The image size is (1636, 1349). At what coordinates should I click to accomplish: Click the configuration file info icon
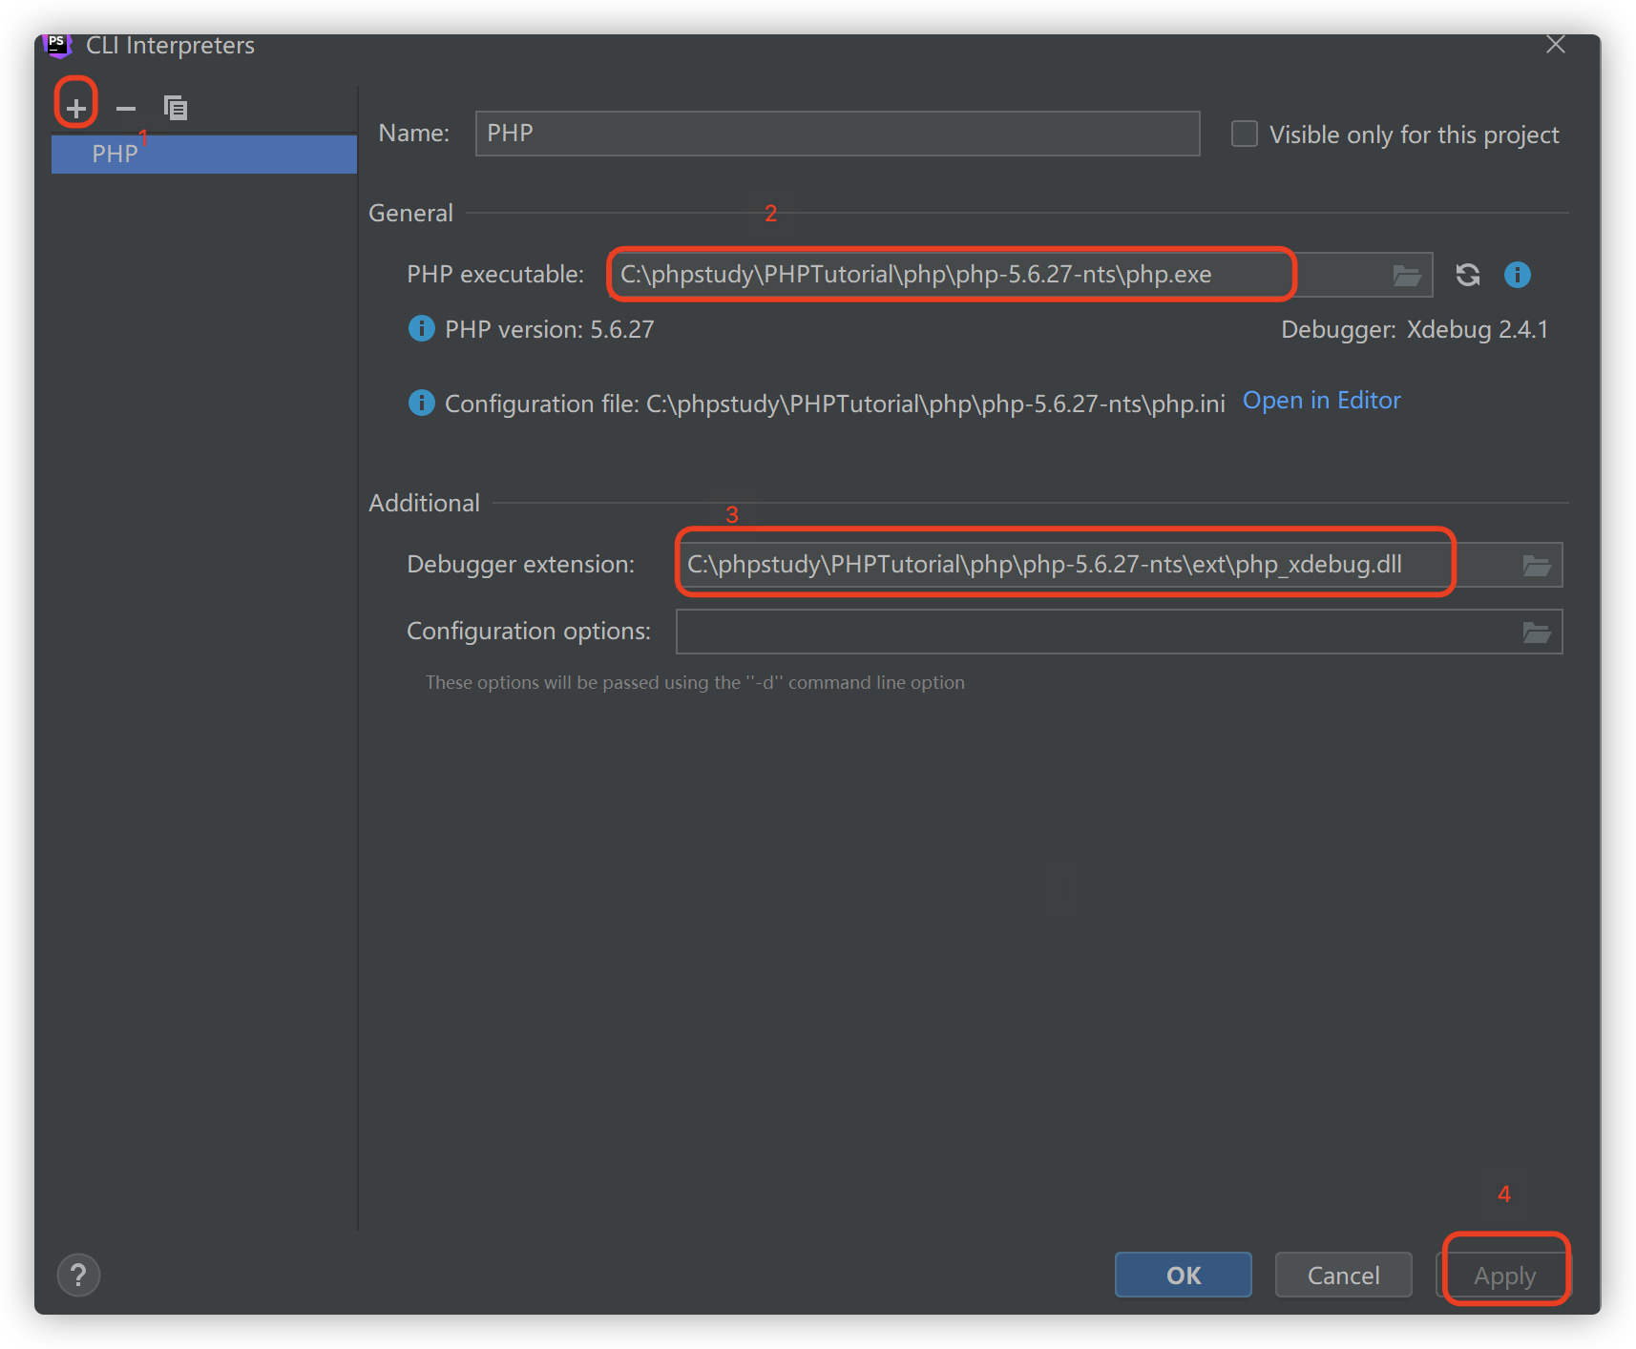click(x=421, y=403)
